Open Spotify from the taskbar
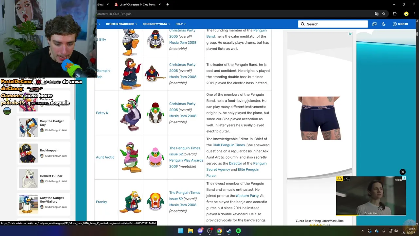Viewport: 419px width, 236px height. (238, 231)
